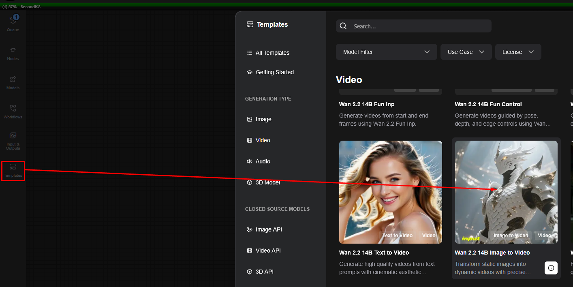Click the 3D Model cube icon
Screen dimensions: 573x287
click(x=250, y=182)
